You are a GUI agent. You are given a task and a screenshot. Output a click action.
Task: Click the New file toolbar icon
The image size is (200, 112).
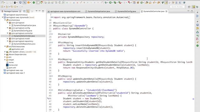coord(2,2)
